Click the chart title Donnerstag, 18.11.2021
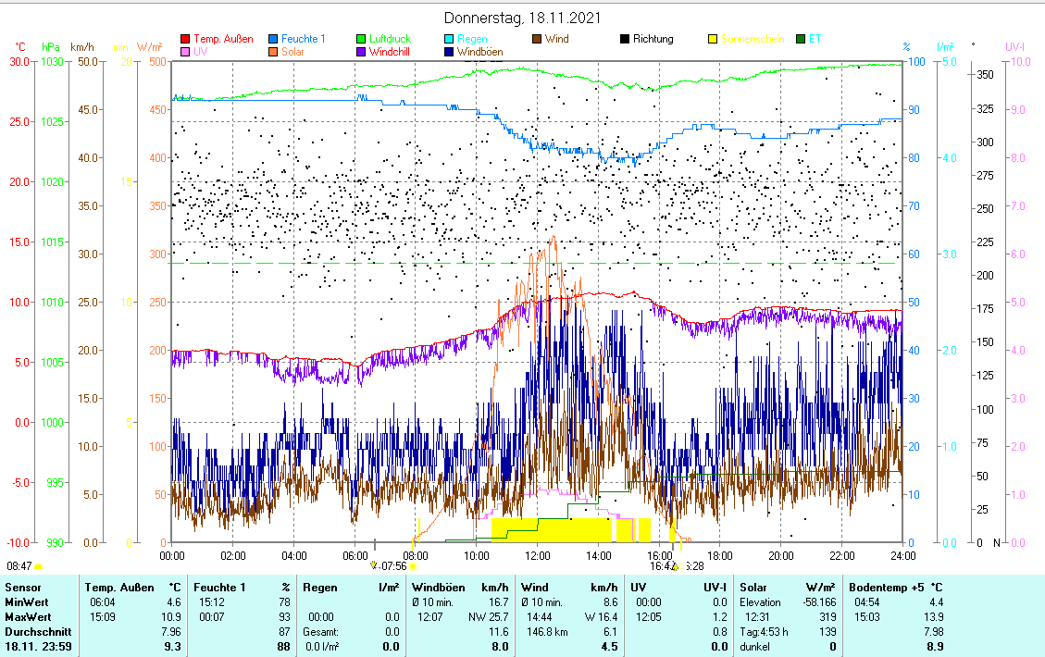1045x657 pixels. coord(521,18)
